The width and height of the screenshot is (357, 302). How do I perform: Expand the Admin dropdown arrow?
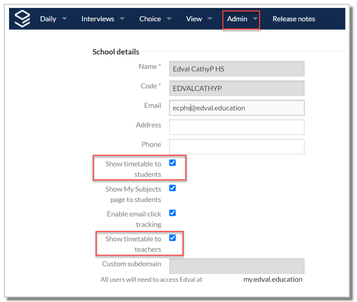coord(255,18)
